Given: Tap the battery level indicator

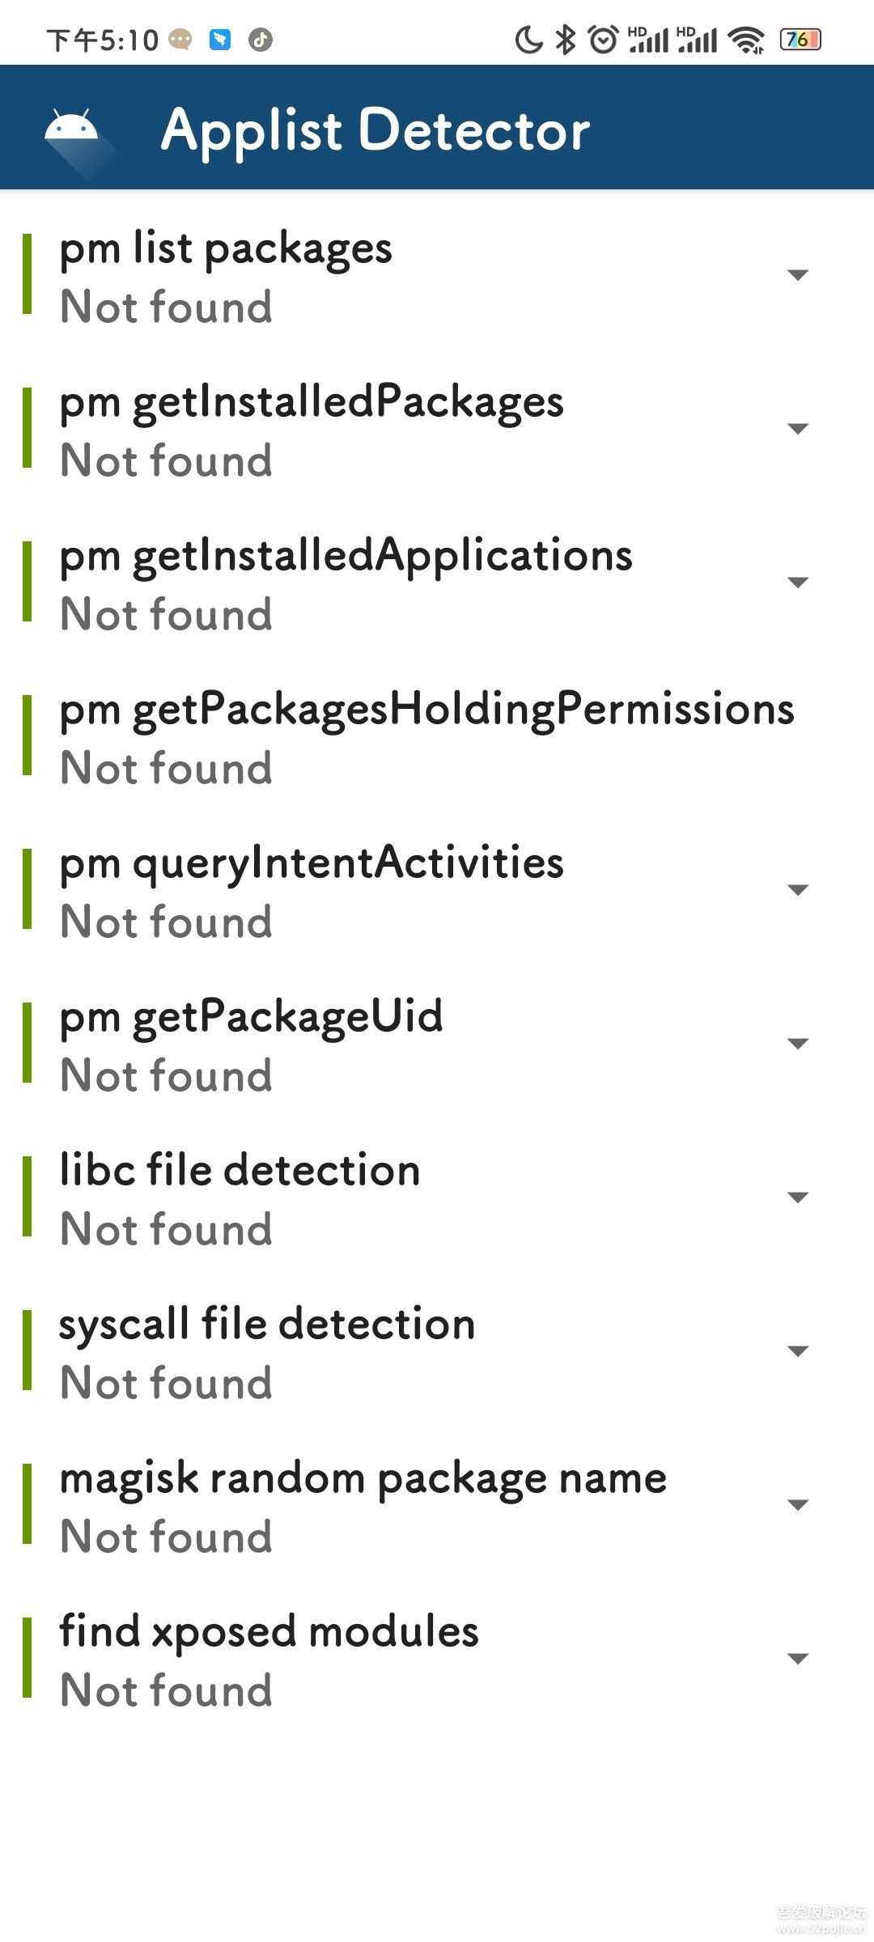Looking at the screenshot, I should pos(800,39).
